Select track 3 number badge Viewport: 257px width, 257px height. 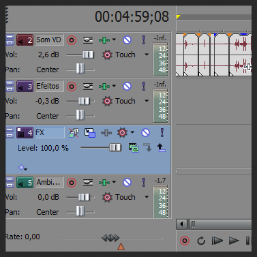click(25, 87)
